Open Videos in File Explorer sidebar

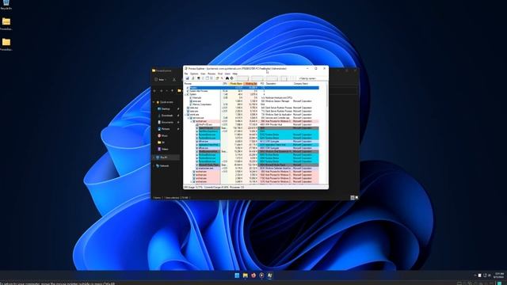tap(165, 149)
